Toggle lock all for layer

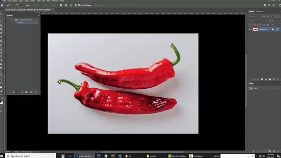(x=268, y=25)
